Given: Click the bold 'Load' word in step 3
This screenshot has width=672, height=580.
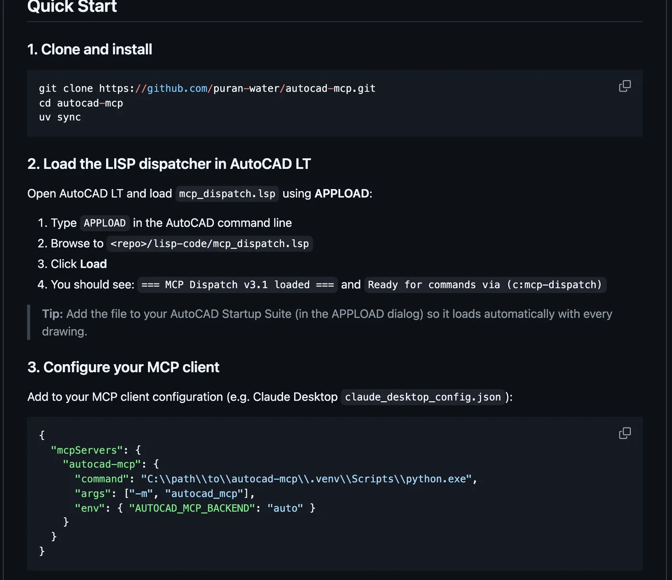Looking at the screenshot, I should 93,264.
